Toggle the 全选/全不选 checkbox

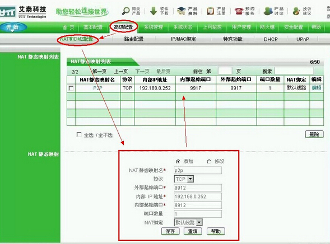pyautogui.click(x=79, y=134)
